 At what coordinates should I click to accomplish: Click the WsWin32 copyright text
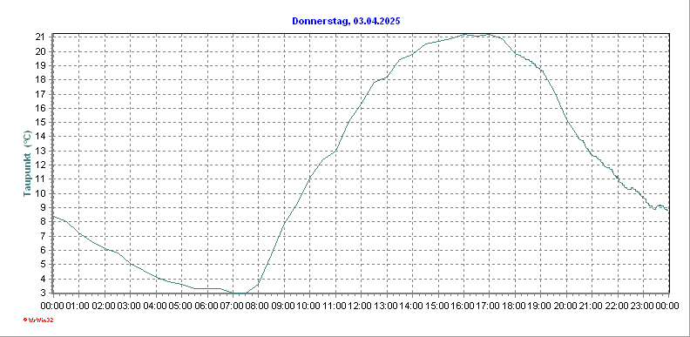pos(38,320)
